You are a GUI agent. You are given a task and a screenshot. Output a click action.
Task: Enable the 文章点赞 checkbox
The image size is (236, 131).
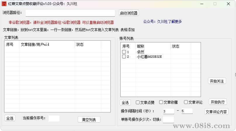[138, 102]
